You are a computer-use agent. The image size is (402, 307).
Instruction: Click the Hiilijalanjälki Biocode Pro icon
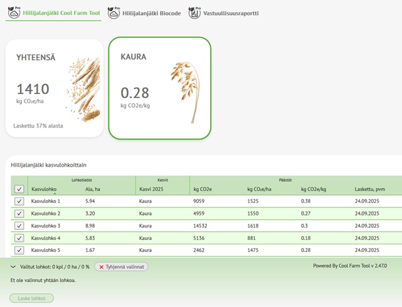coord(114,13)
